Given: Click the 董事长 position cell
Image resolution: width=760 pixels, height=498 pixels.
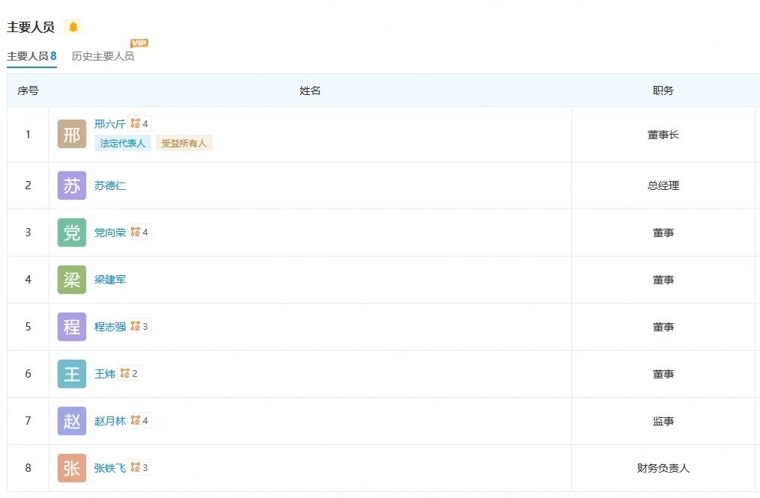Looking at the screenshot, I should coord(663,135).
